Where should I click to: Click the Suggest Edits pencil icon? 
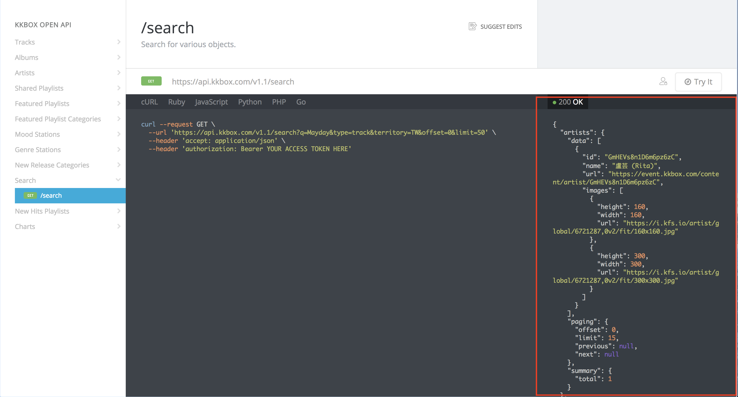pyautogui.click(x=472, y=26)
